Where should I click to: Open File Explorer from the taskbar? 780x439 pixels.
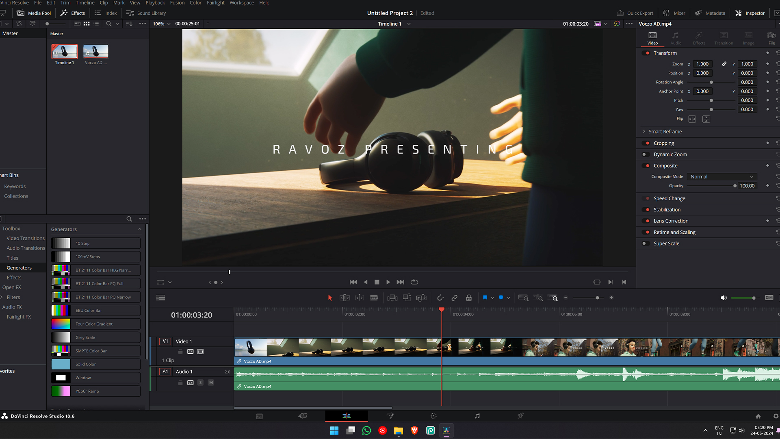point(399,430)
